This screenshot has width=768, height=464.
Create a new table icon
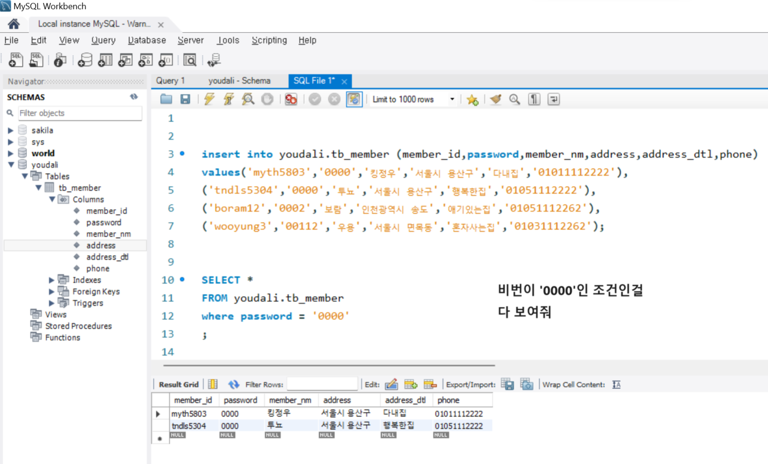(x=105, y=60)
